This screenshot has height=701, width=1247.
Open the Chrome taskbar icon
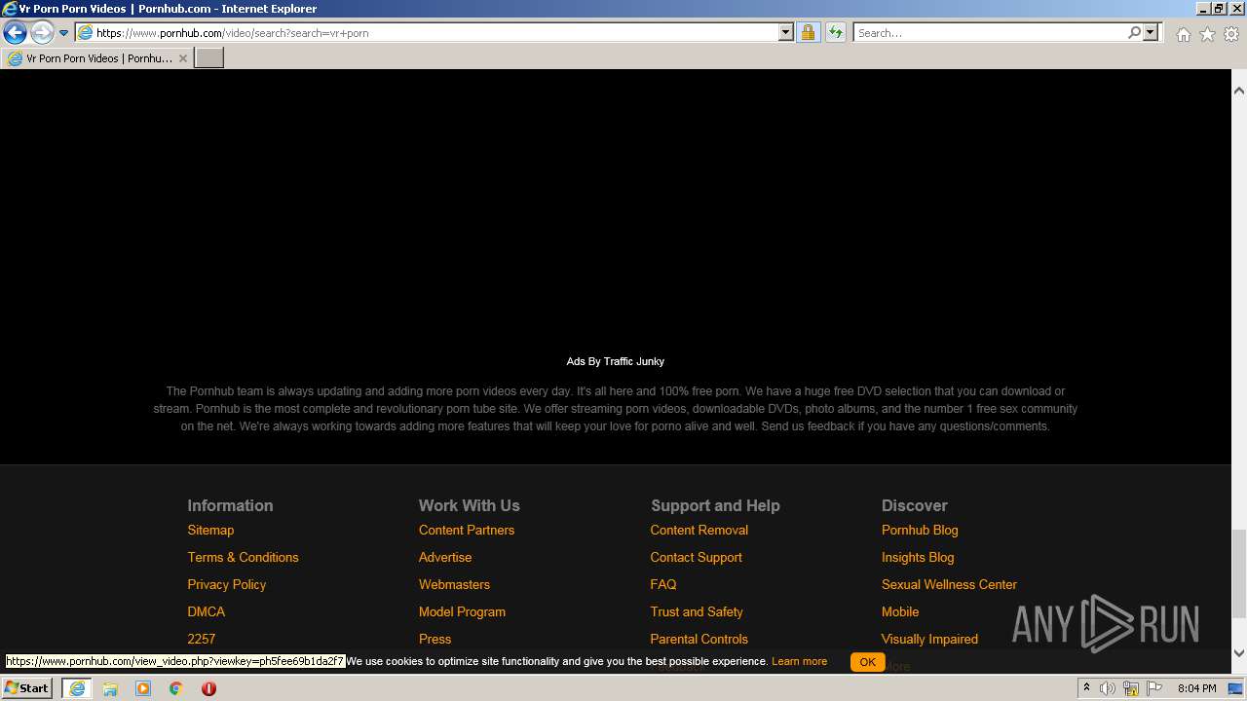tap(175, 688)
